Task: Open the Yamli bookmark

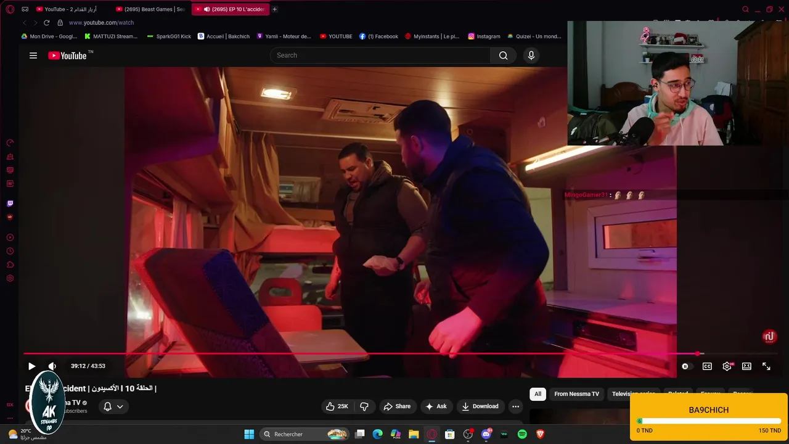Action: 284,36
